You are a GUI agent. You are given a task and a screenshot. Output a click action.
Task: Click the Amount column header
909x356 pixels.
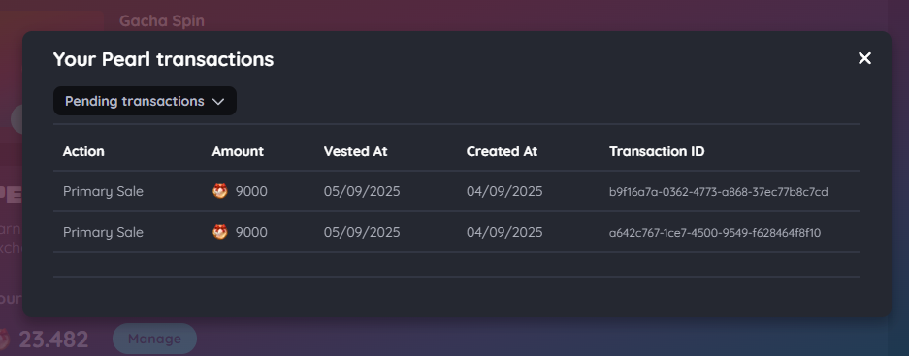click(238, 151)
